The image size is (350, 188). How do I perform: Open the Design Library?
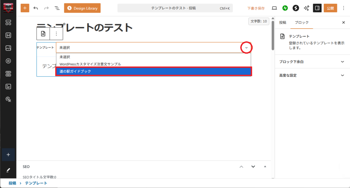pyautogui.click(x=82, y=8)
